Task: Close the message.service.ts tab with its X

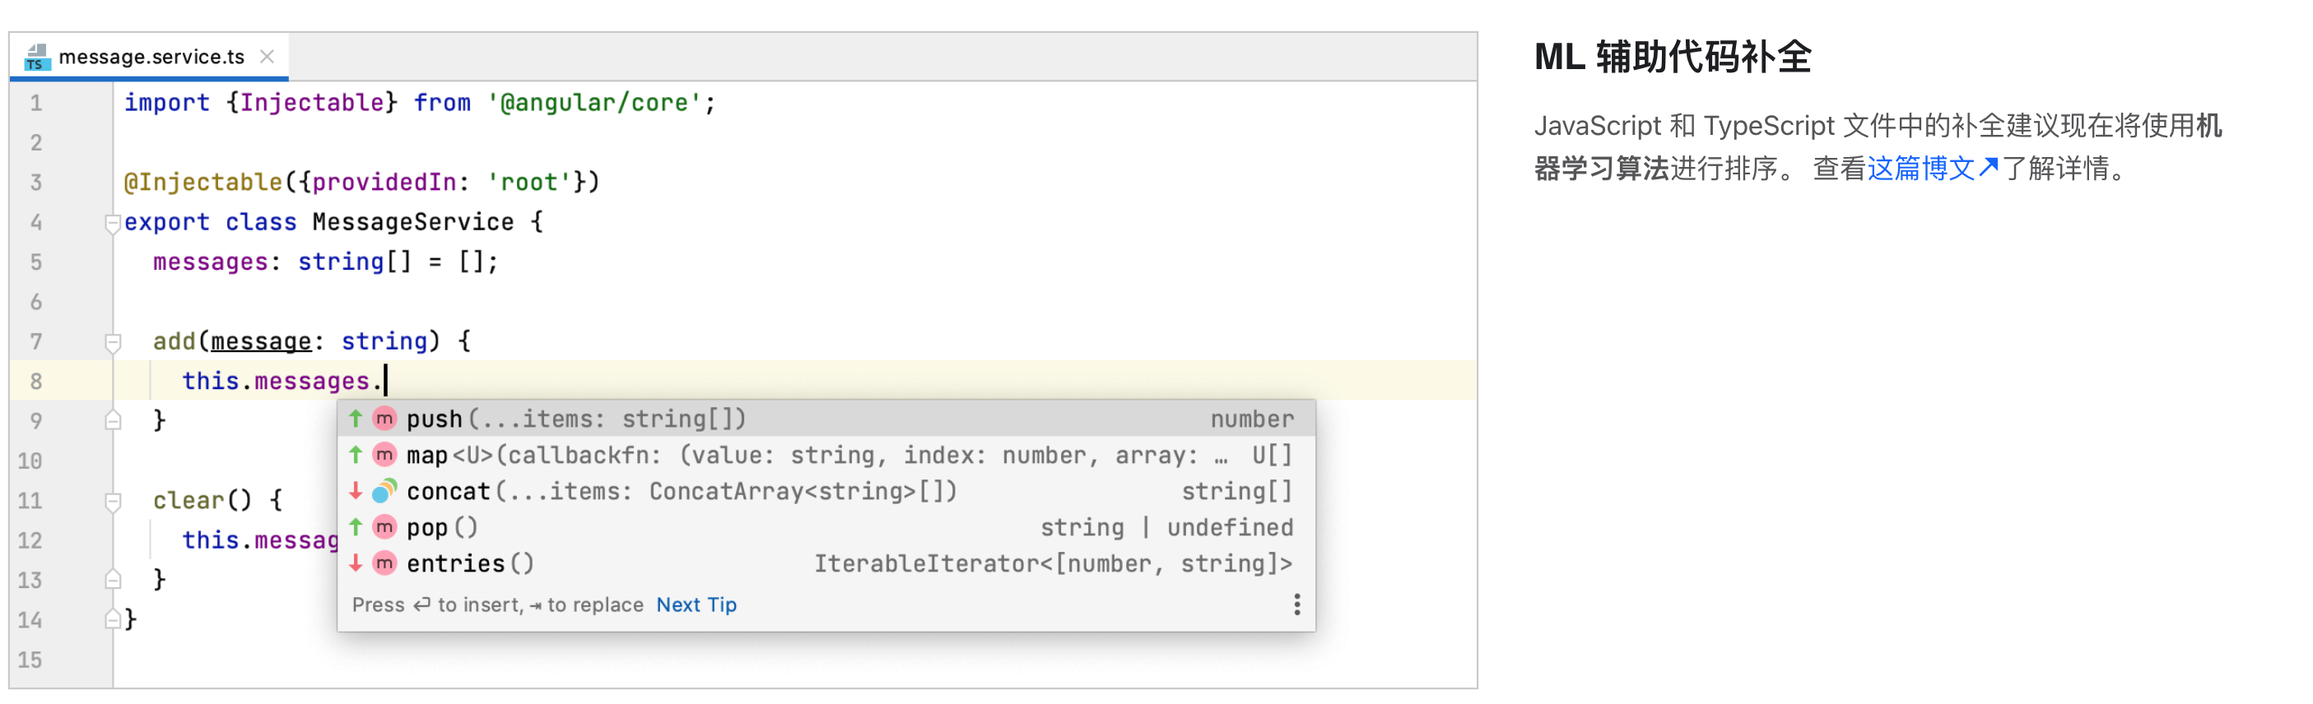Action: click(x=267, y=56)
